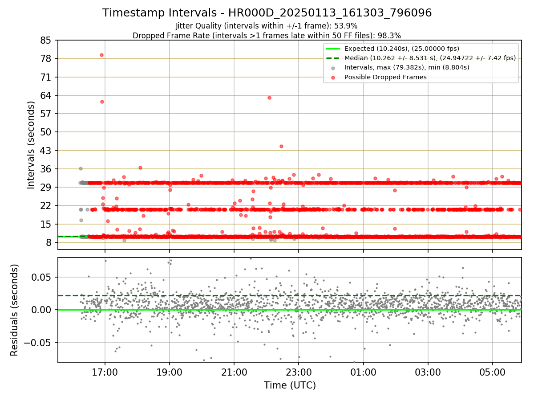Click legend entry "Possible Dropped Frames"
534x401 pixels.
(385, 77)
